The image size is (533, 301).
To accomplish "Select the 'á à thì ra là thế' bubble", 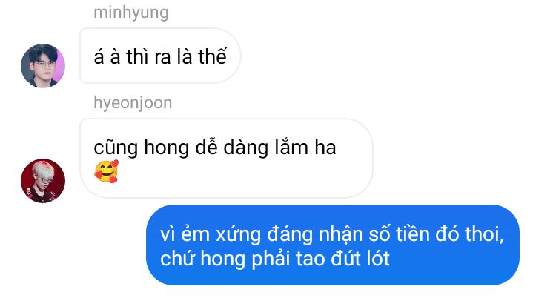I will pyautogui.click(x=160, y=56).
